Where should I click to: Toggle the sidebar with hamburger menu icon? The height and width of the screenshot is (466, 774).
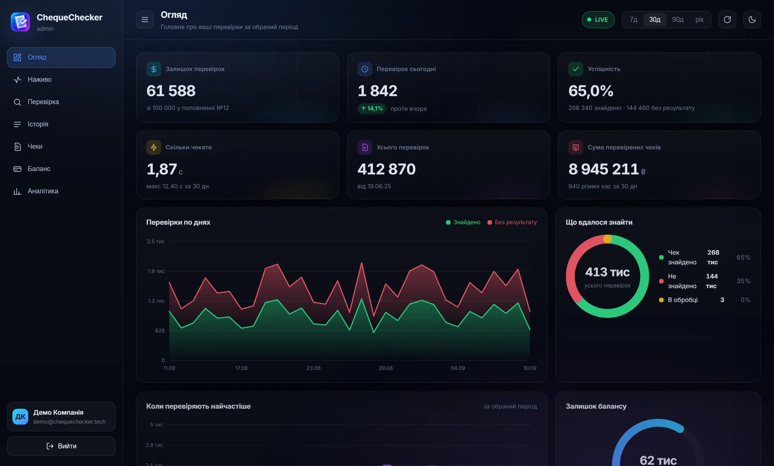click(145, 20)
